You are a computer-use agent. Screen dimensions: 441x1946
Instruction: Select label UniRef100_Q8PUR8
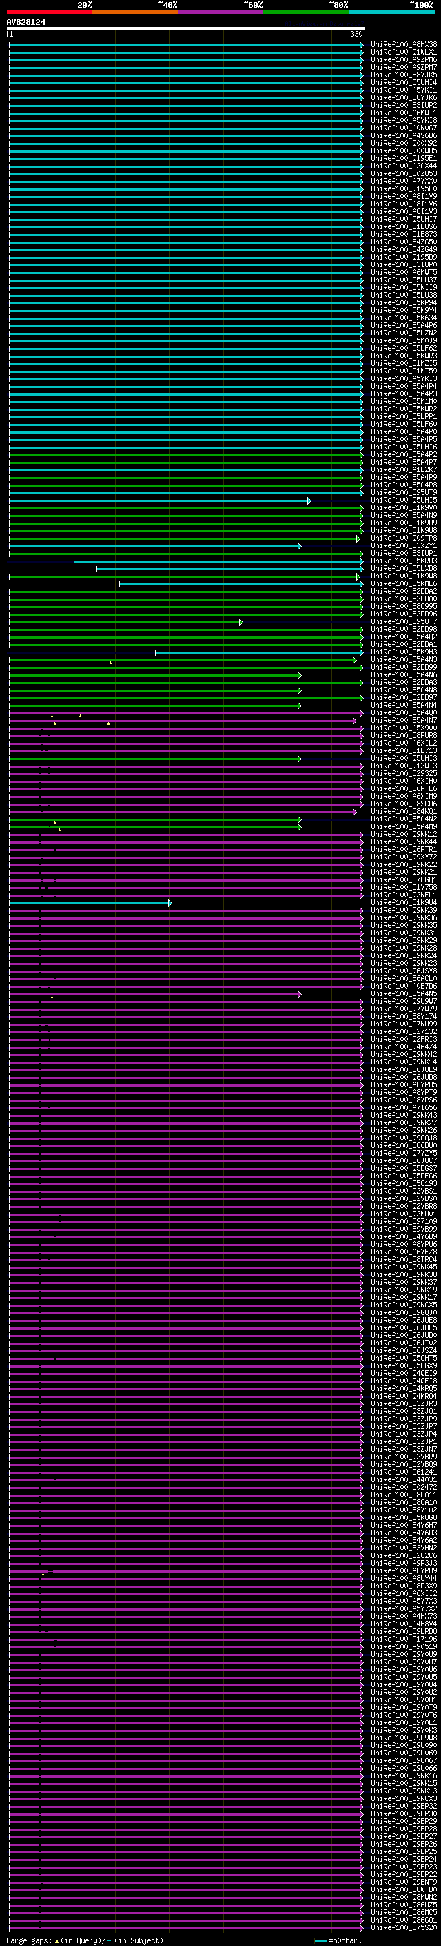(404, 735)
